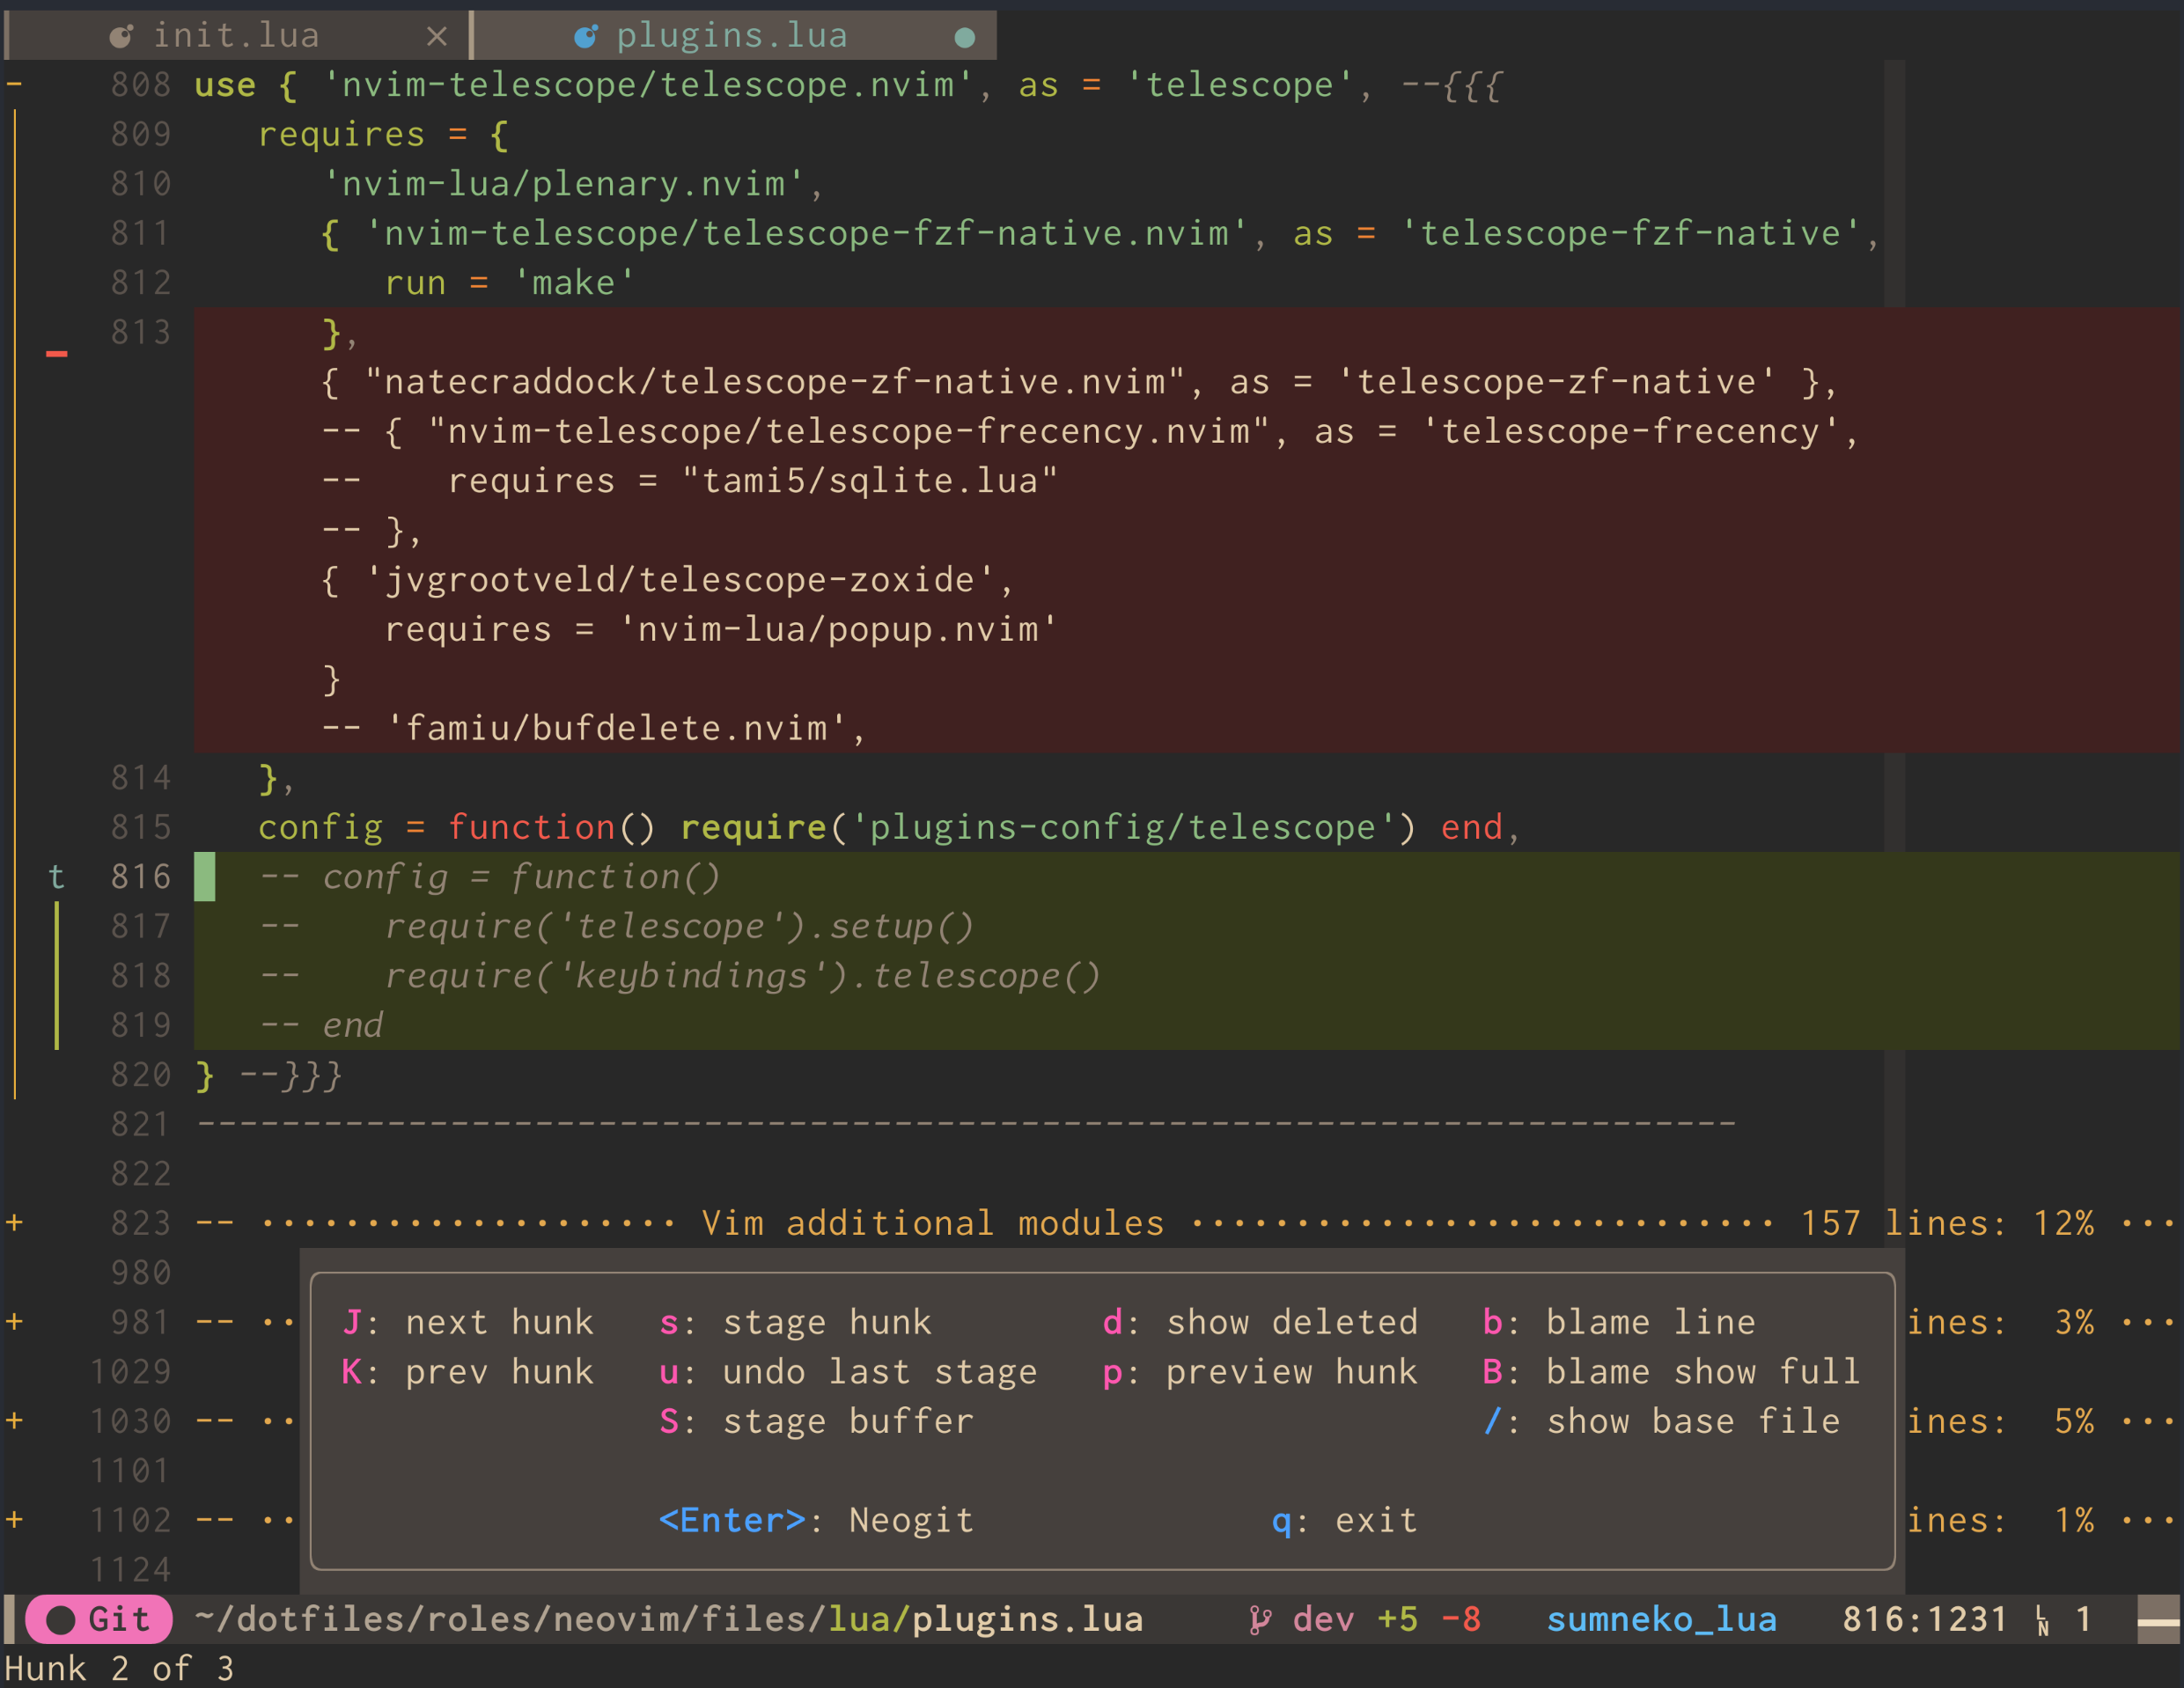Viewport: 2184px width, 1688px height.
Task: Collapse the fold at line 808
Action: (14, 85)
